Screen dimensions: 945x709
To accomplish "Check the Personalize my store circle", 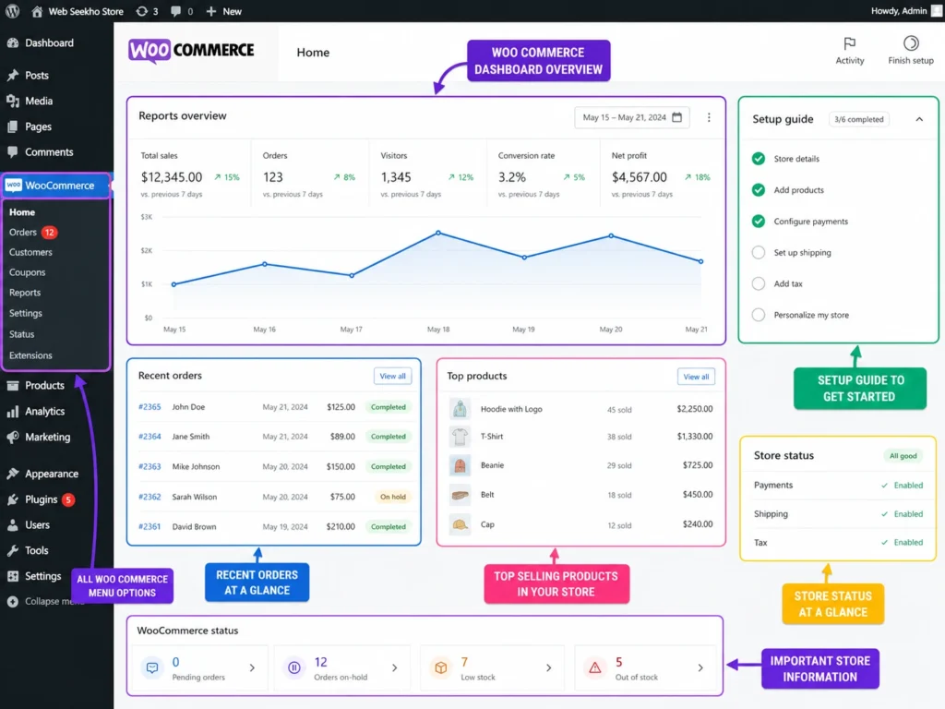I will pos(759,315).
